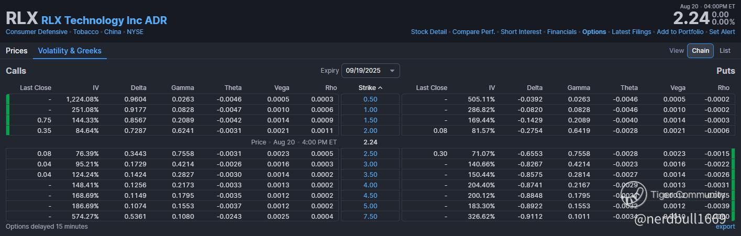
Task: Open Latest Filings
Action: [x=632, y=32]
